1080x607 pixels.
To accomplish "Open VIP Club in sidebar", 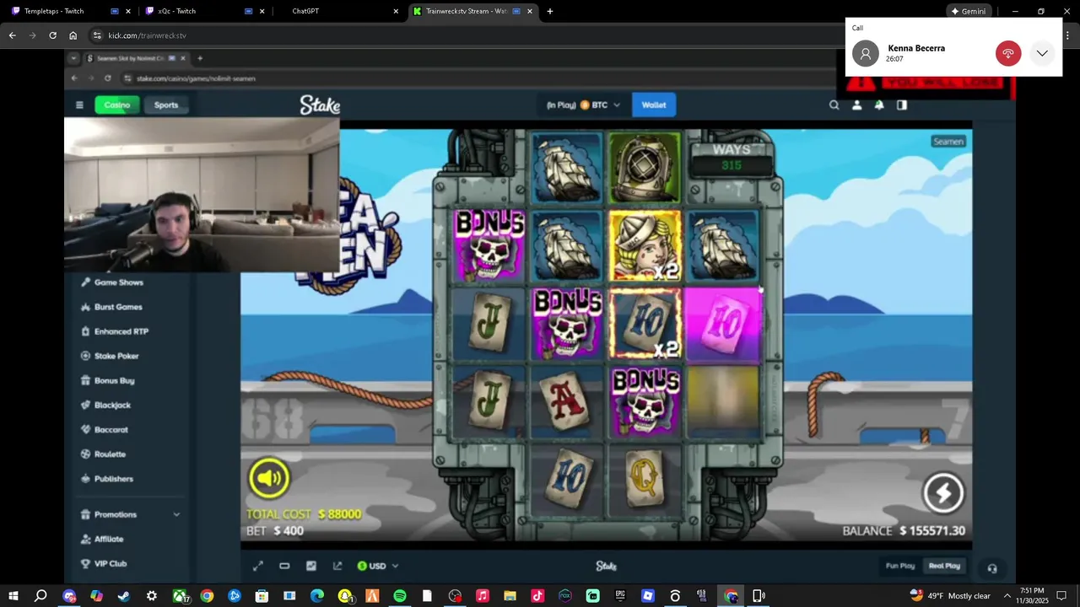I will [x=110, y=563].
